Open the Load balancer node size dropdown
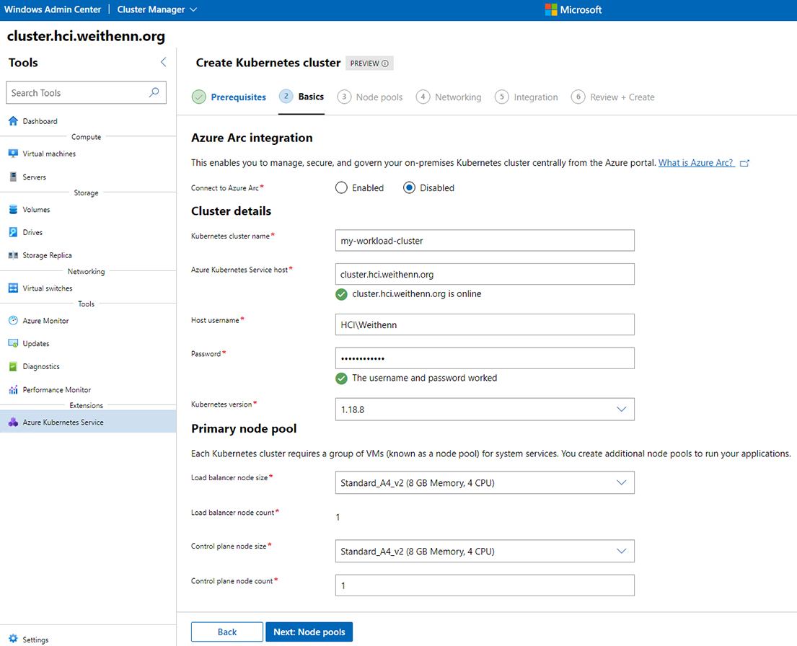Screen dimensions: 797x646 click(485, 482)
